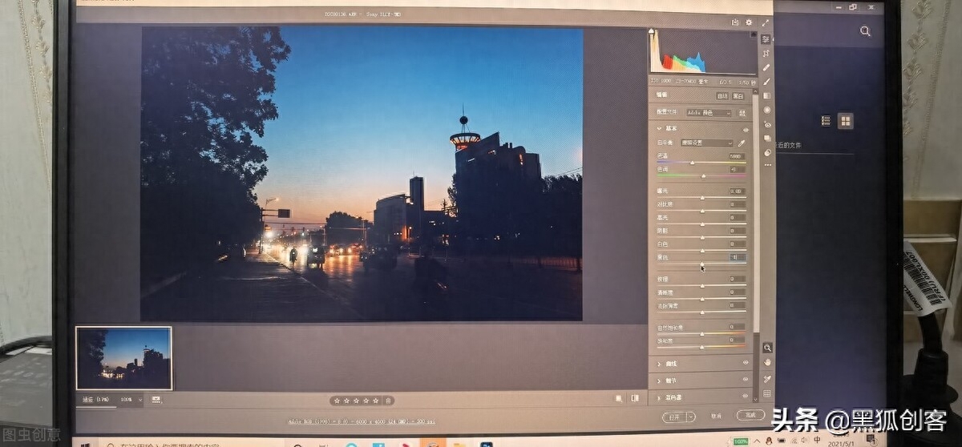
Task: Toggle the filmstrip icon next to zoom level
Action: [156, 399]
